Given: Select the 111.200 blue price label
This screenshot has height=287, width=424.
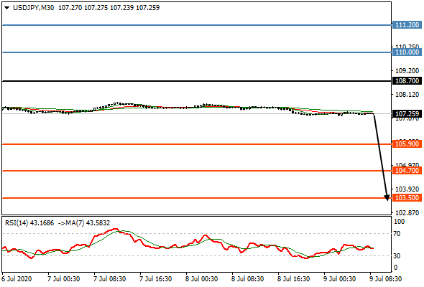Looking at the screenshot, I should pos(407,25).
